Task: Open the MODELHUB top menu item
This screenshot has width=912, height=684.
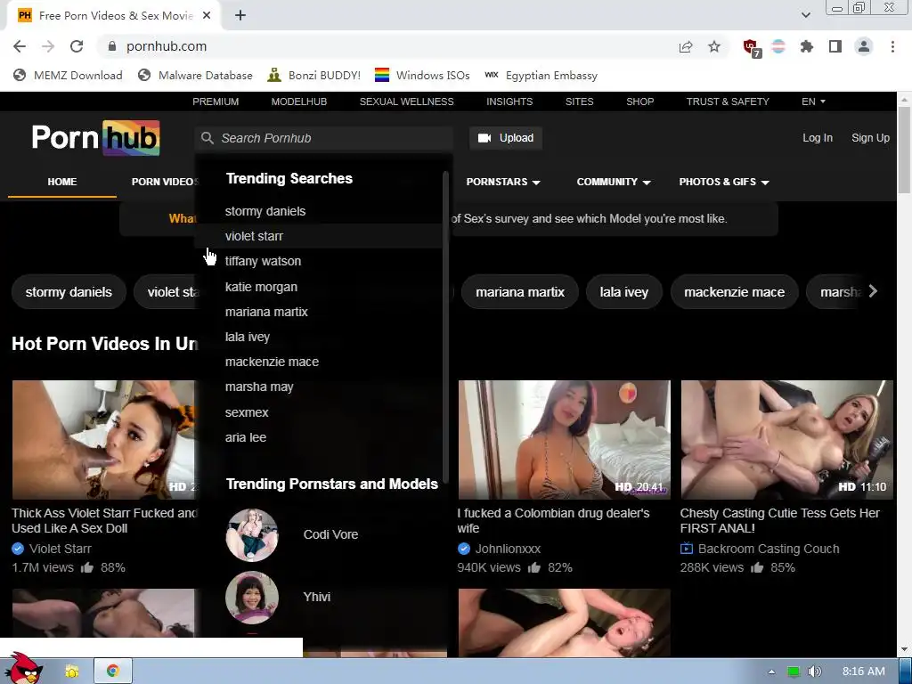Action: 299,102
